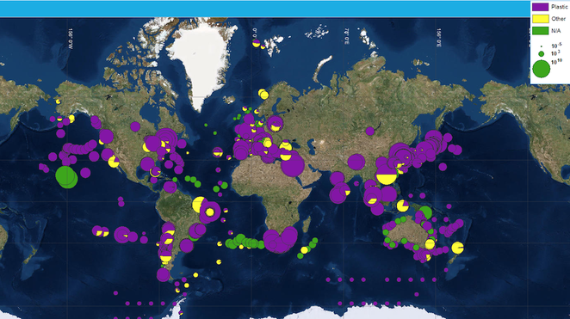Select the purple marker in central Canada
This screenshot has width=570, height=319.
click(135, 126)
